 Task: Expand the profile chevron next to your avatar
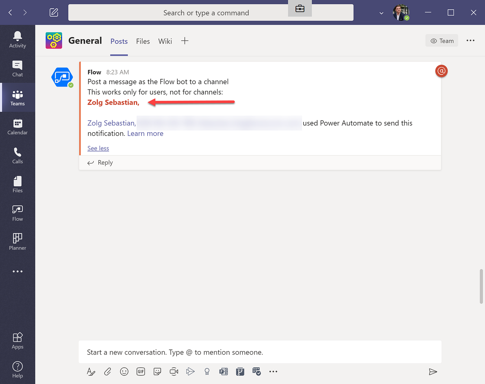[381, 13]
